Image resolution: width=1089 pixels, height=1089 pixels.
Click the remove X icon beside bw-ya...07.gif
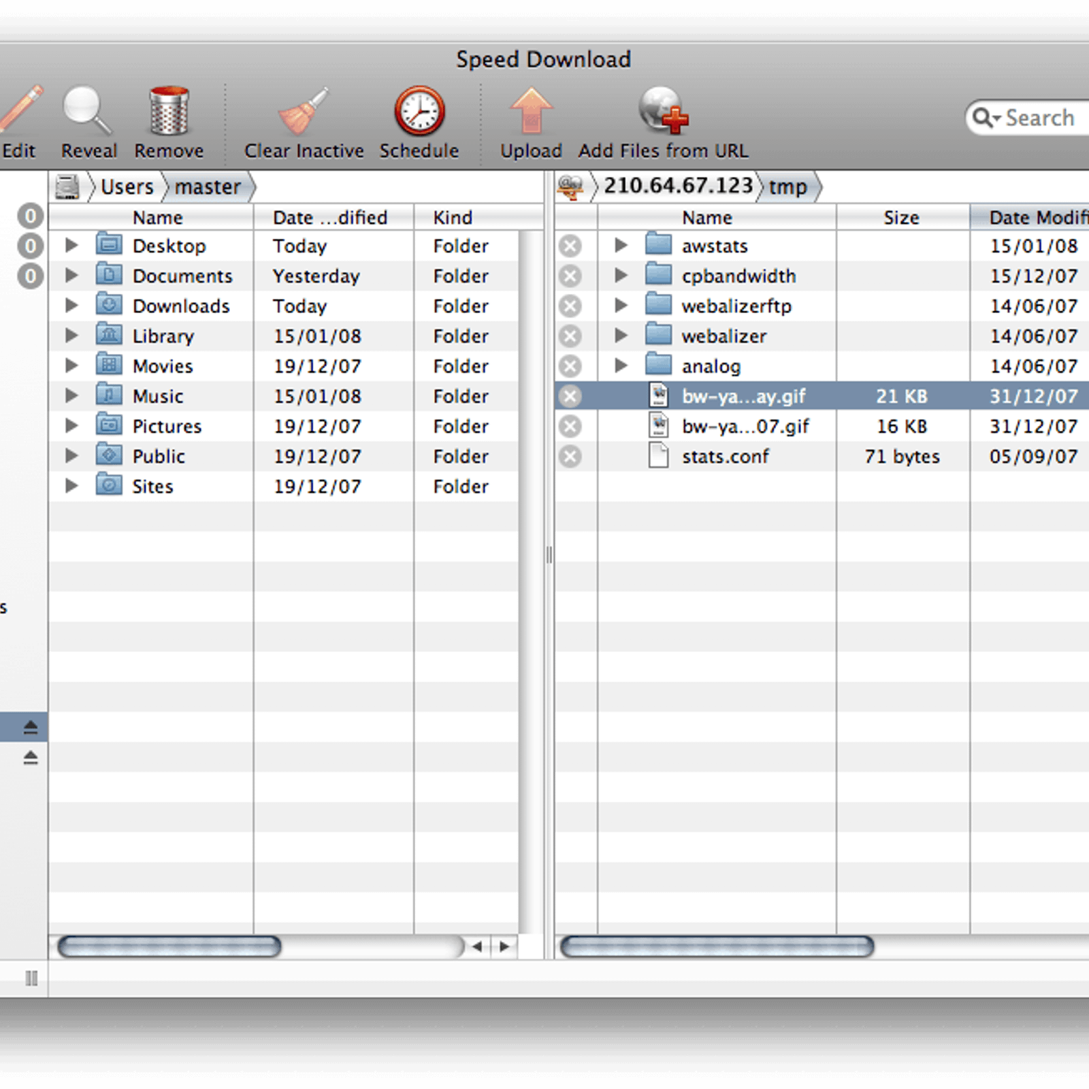[x=570, y=426]
